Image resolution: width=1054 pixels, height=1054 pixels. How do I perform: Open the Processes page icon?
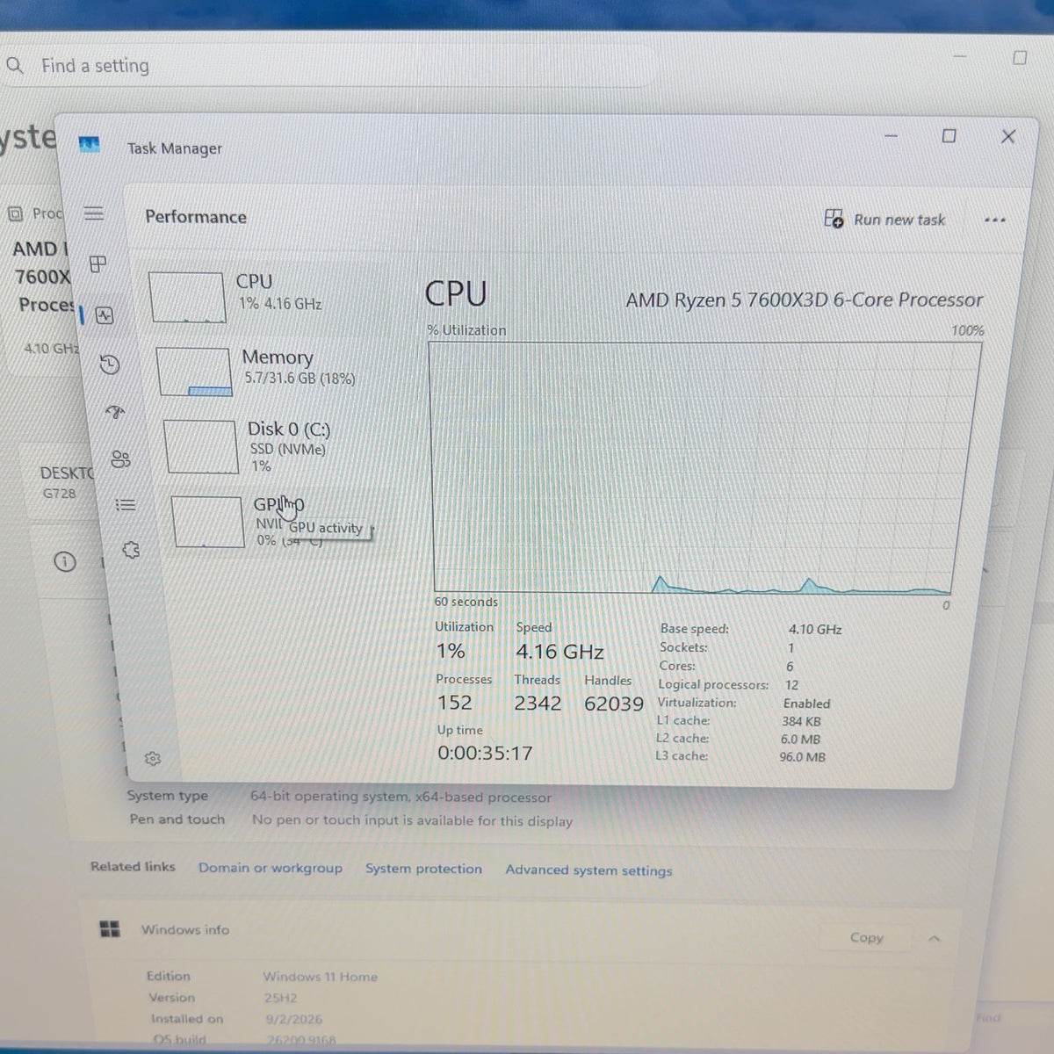[x=97, y=263]
